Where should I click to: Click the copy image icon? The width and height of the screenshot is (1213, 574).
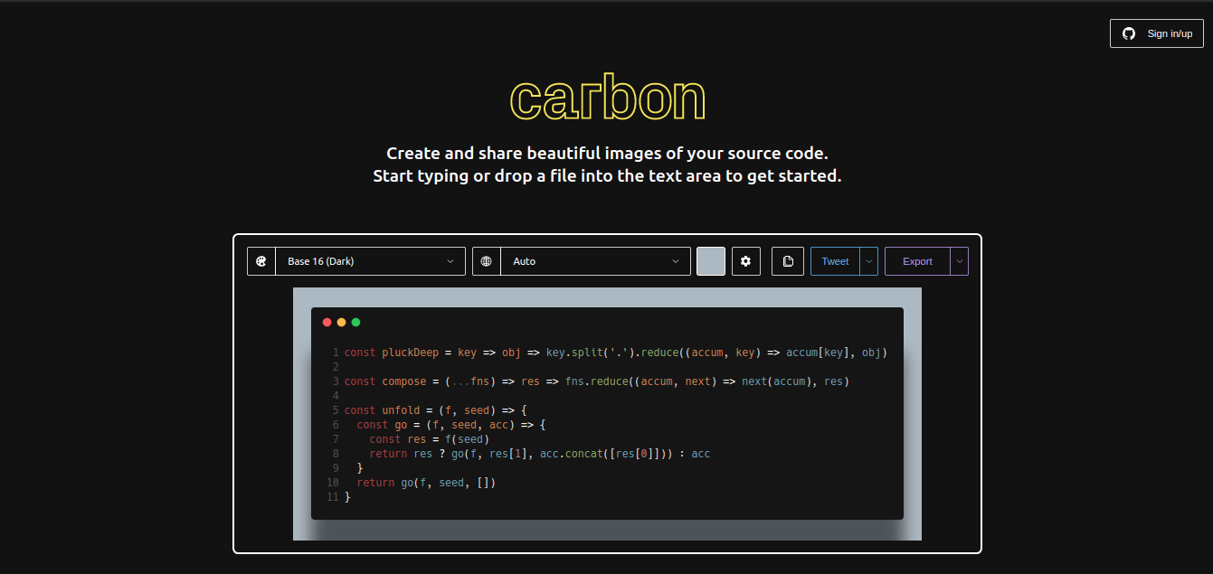tap(787, 261)
